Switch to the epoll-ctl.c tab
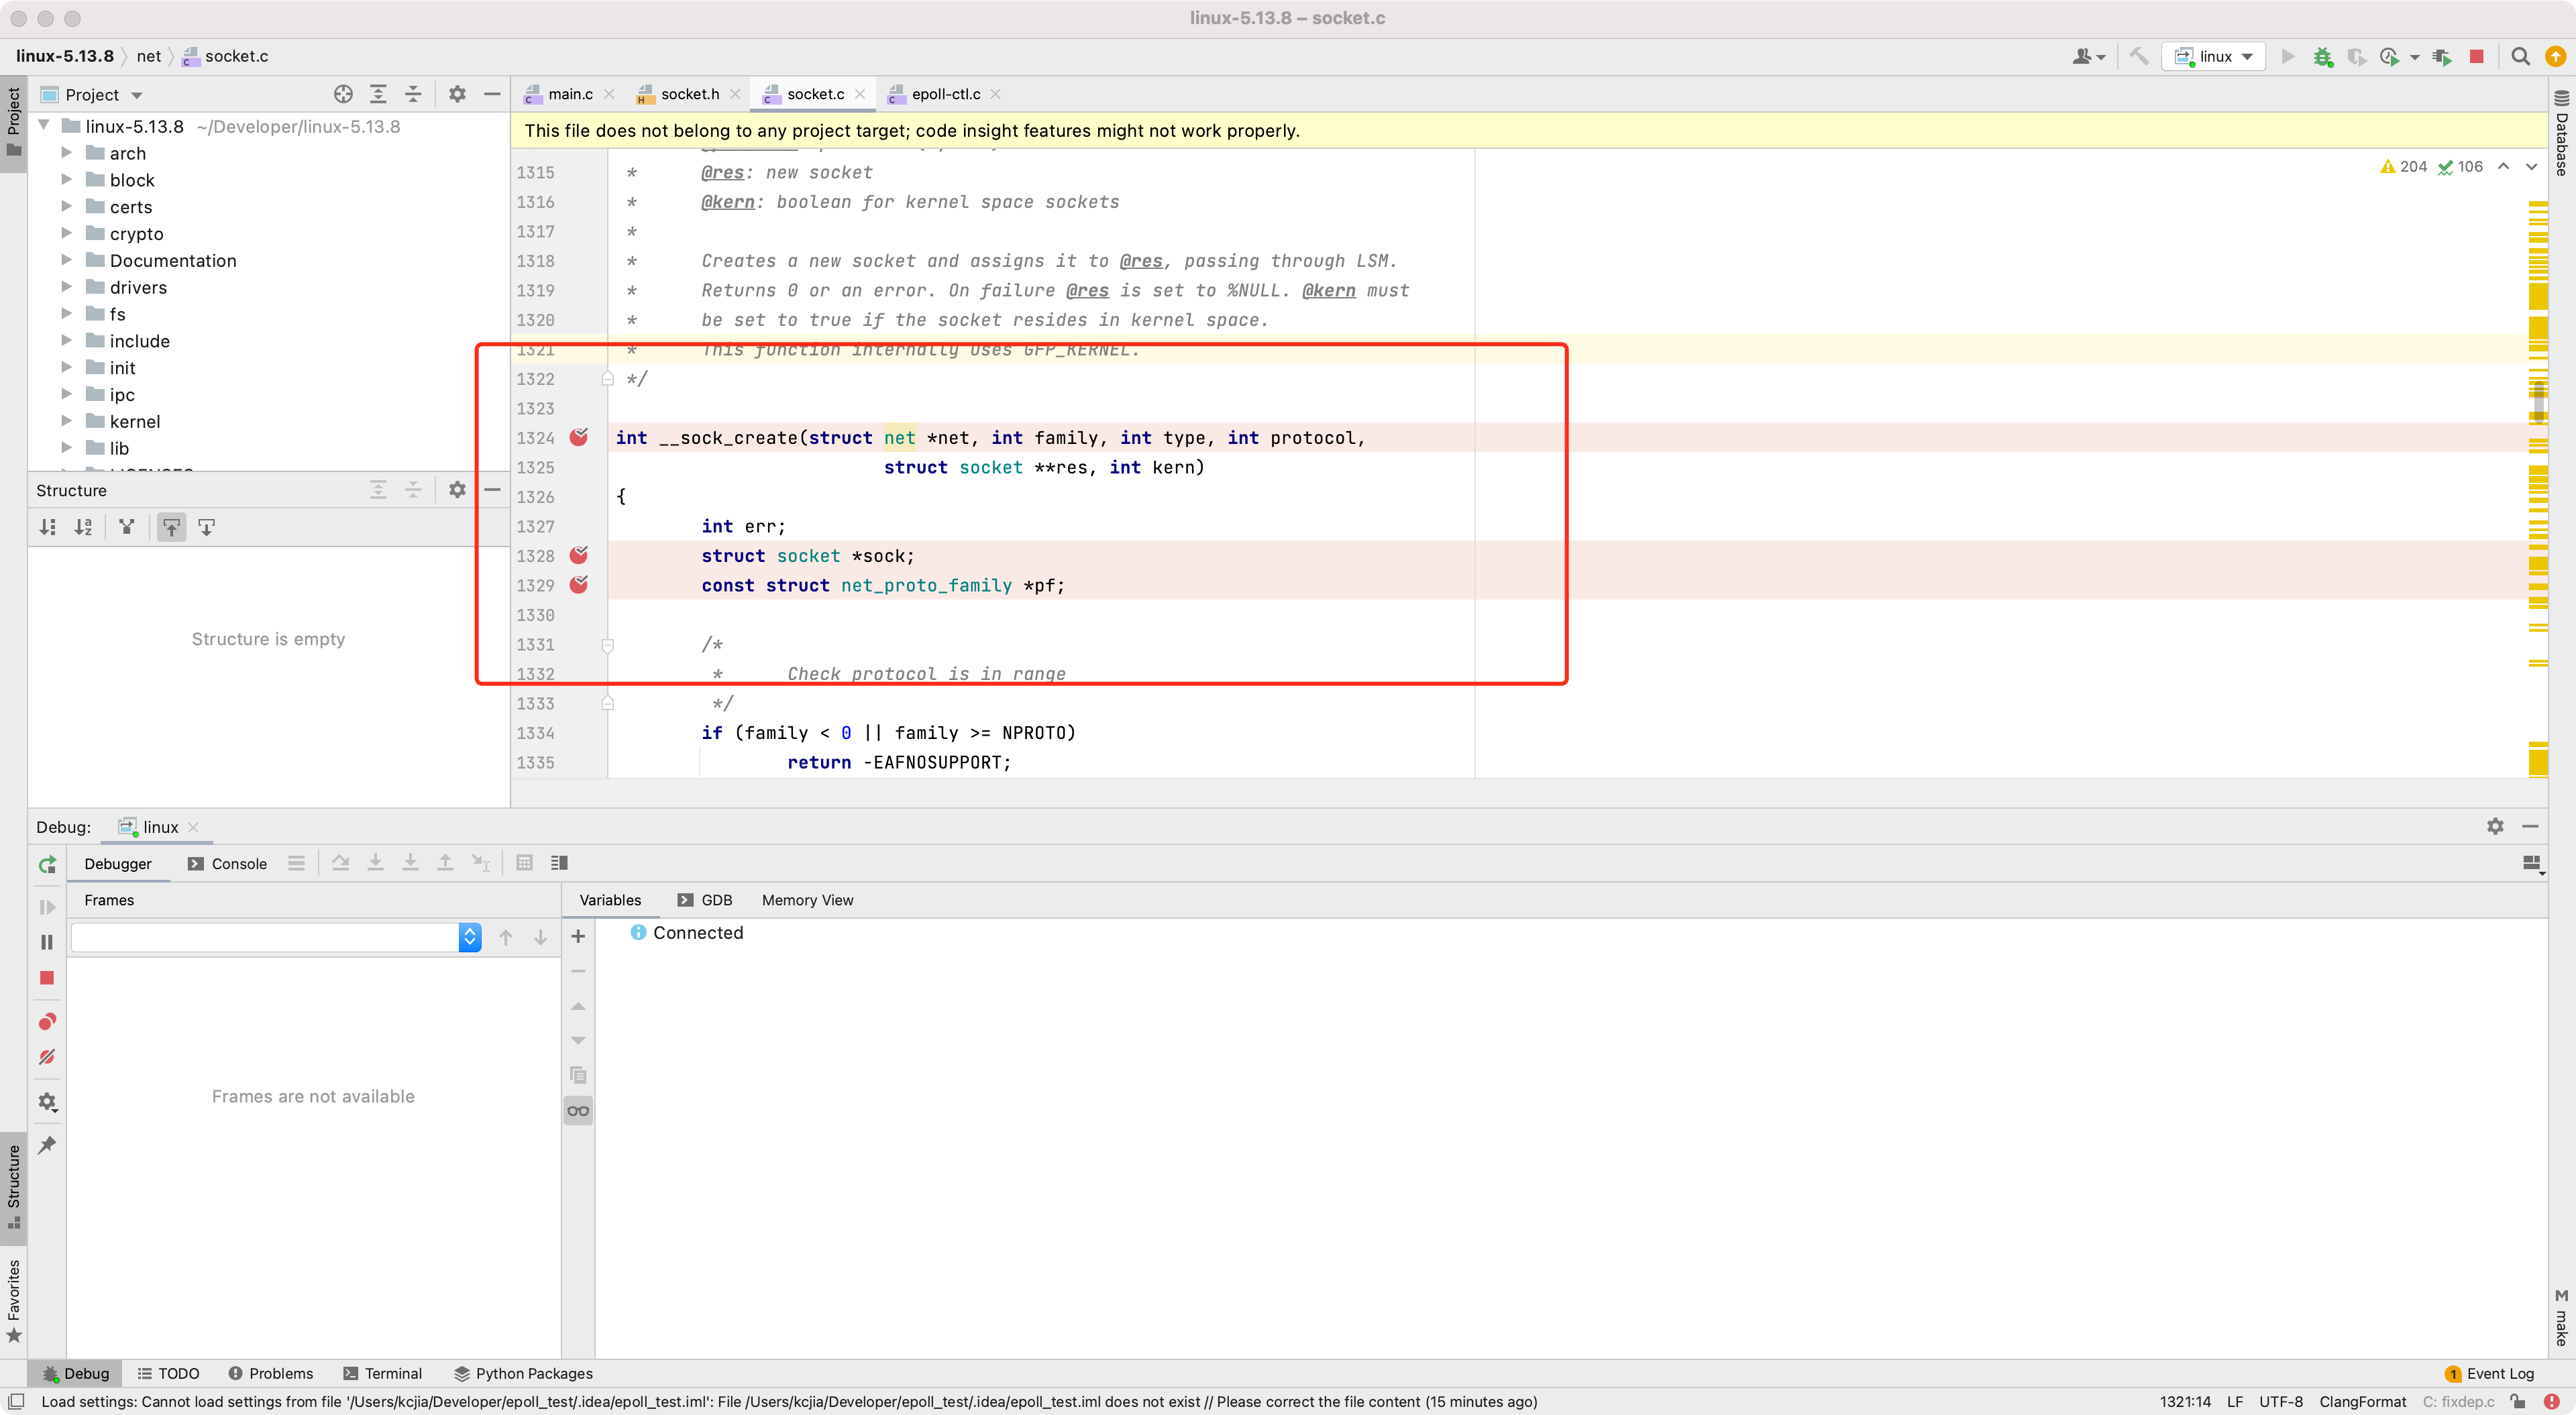This screenshot has height=1415, width=2576. pos(944,94)
